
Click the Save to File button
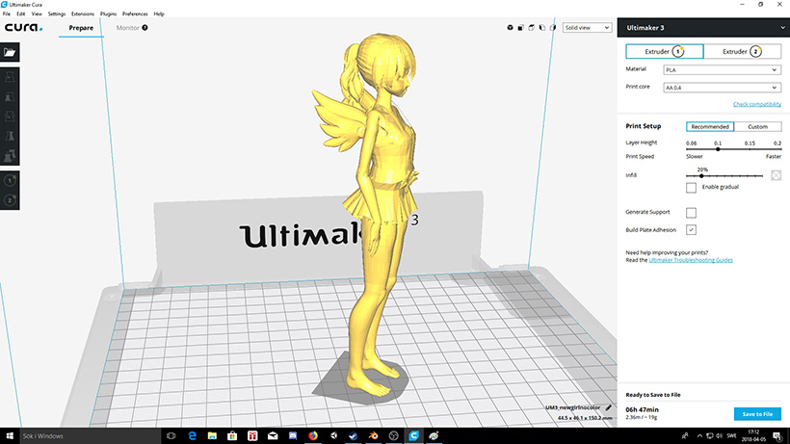(x=757, y=414)
